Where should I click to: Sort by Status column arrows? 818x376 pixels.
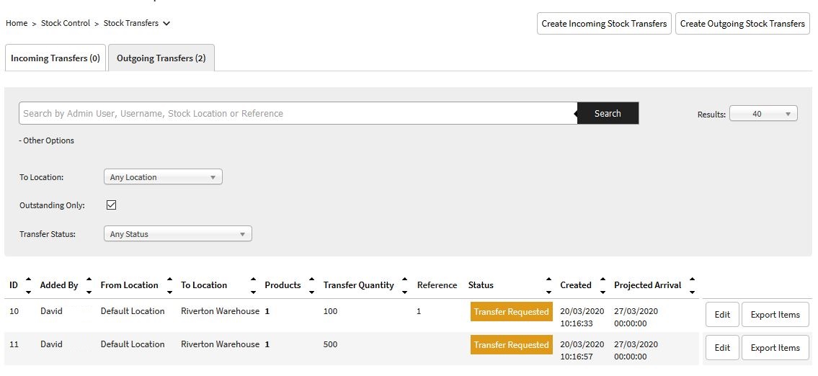[548, 285]
